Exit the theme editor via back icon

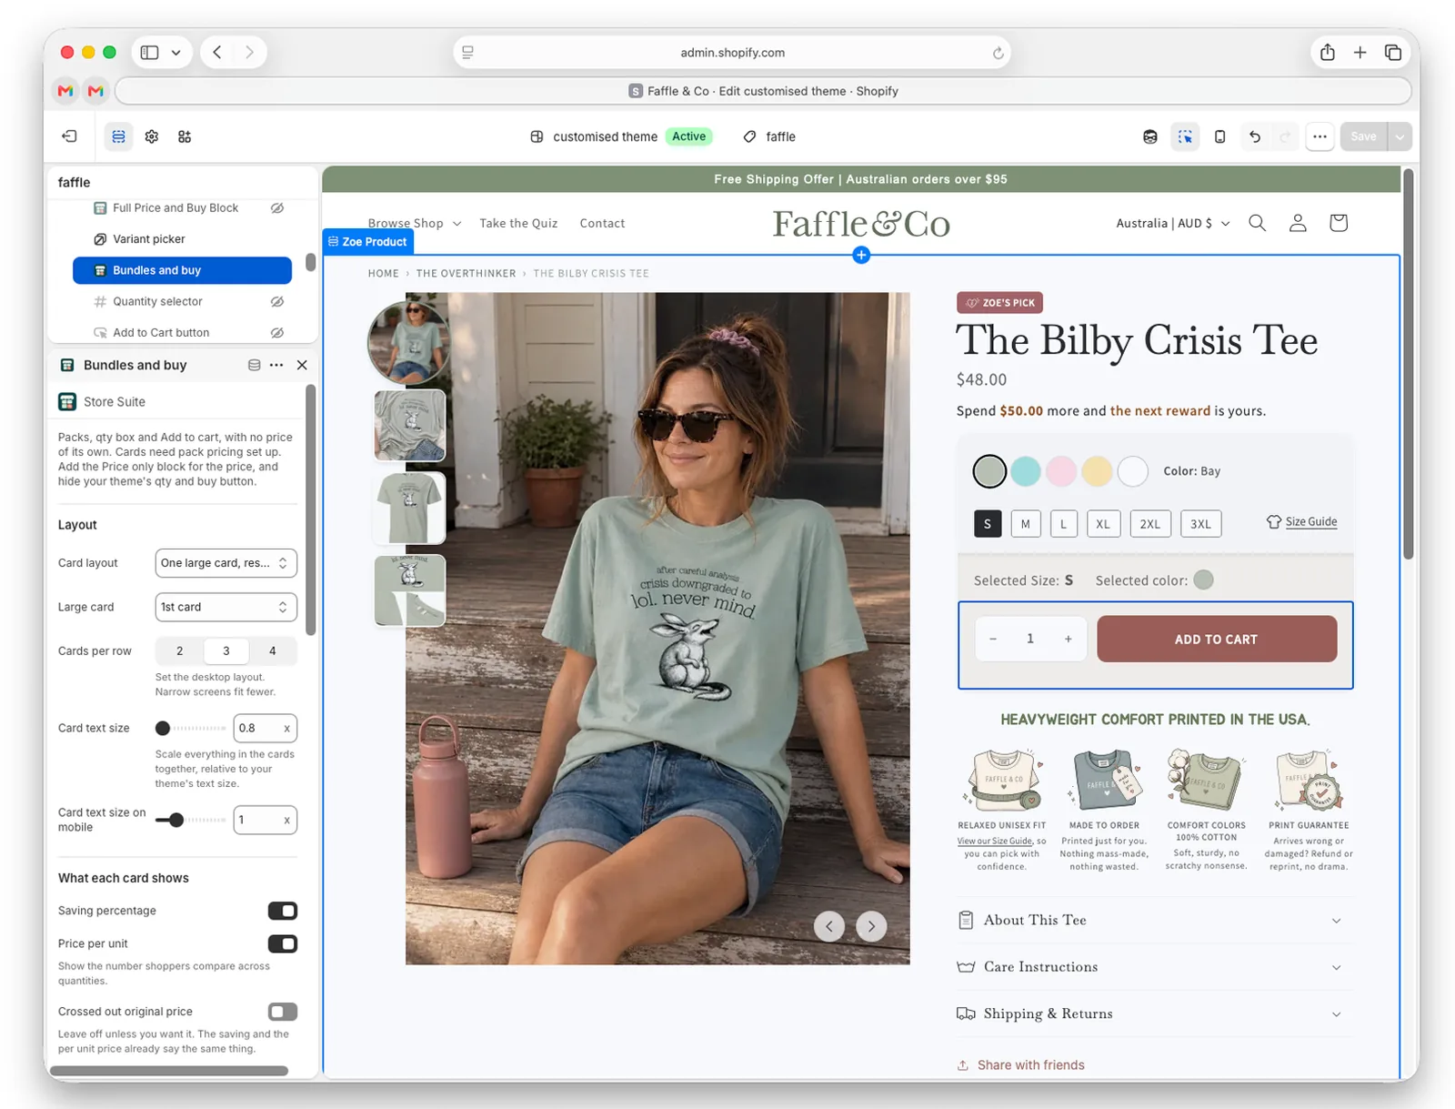tap(69, 136)
